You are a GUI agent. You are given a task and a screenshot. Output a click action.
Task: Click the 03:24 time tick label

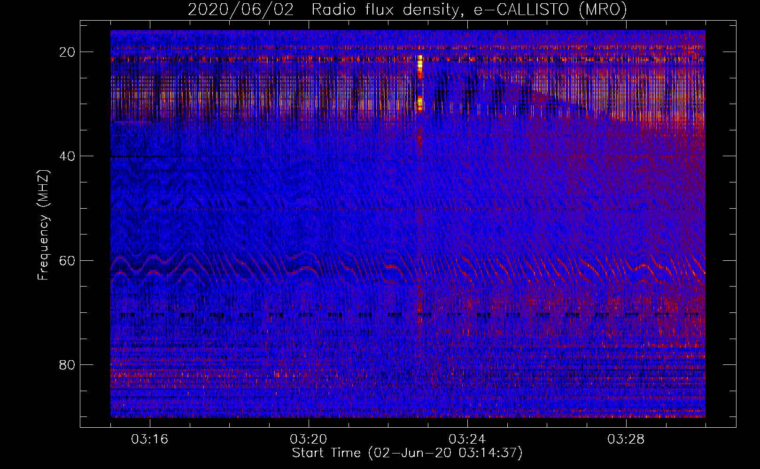[x=467, y=439]
